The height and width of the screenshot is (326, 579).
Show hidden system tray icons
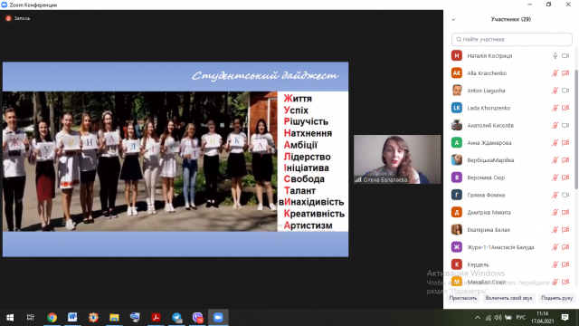pyautogui.click(x=478, y=318)
